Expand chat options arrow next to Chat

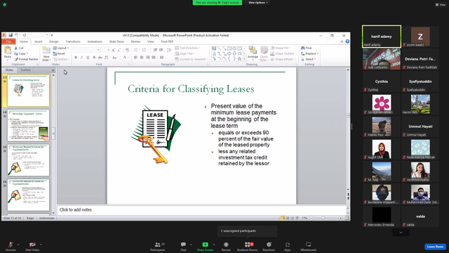click(x=191, y=245)
